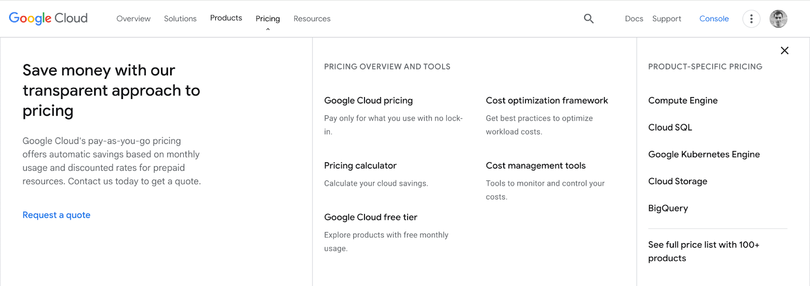Viewport: 810px width, 286px height.
Task: Select the Pricing menu item
Action: [268, 19]
